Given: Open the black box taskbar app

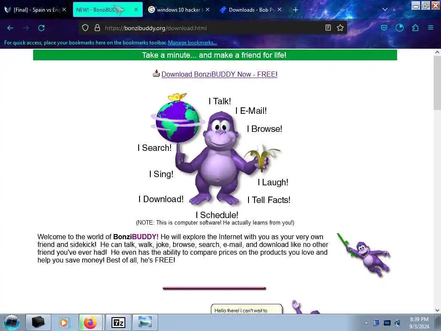Looking at the screenshot, I should (x=38, y=322).
